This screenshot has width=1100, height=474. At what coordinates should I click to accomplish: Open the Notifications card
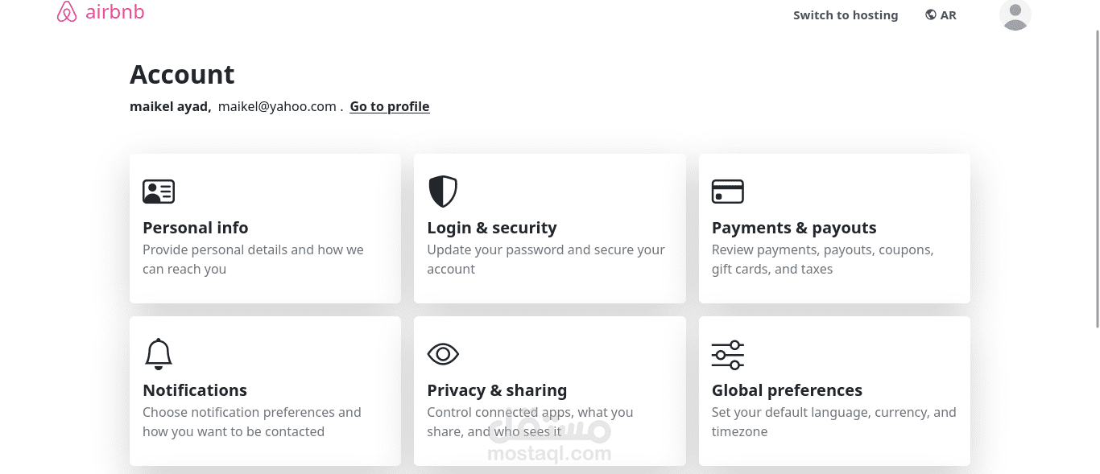click(x=265, y=391)
